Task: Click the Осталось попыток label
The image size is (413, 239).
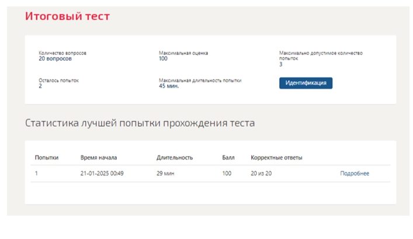Action: tap(59, 81)
